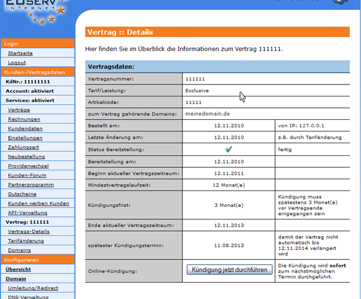Click the von IP: 127.0.0.1 text
This screenshot has height=299, width=361.
(x=301, y=126)
